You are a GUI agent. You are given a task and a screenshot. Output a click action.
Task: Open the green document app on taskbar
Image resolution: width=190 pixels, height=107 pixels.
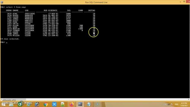coord(63,104)
